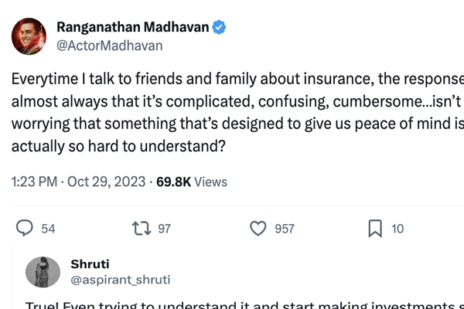Bookmark the tweet using the bookmark icon

(x=374, y=229)
